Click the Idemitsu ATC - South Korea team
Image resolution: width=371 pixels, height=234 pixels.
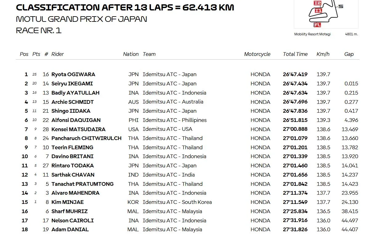pyautogui.click(x=177, y=202)
